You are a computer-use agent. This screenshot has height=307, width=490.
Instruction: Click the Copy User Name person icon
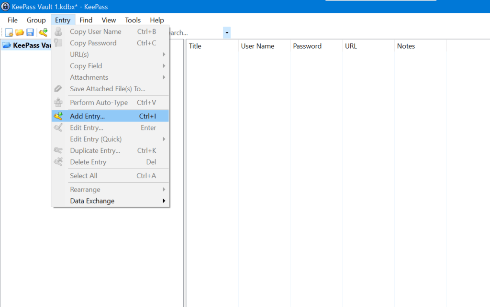tap(58, 32)
